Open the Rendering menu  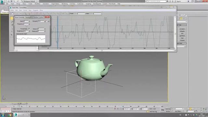pos(65,4)
